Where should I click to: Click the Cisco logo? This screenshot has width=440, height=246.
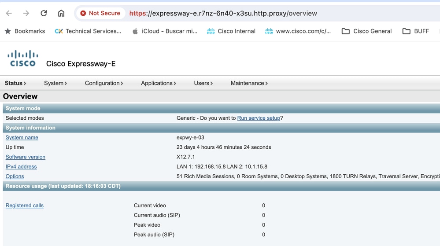(x=23, y=59)
